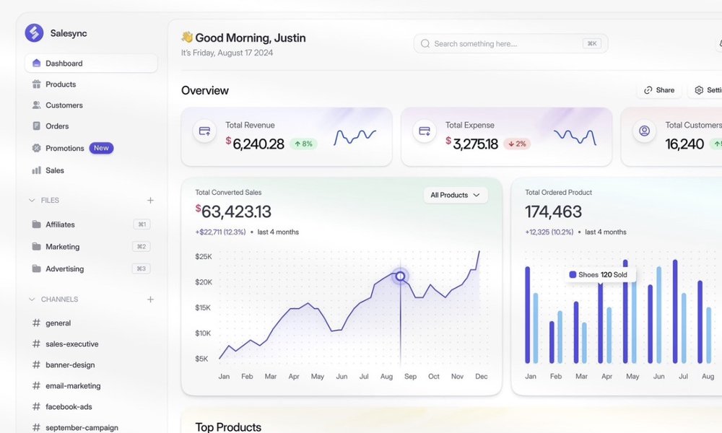Click the highlighted data point marker on chart
The width and height of the screenshot is (722, 433).
click(x=400, y=276)
